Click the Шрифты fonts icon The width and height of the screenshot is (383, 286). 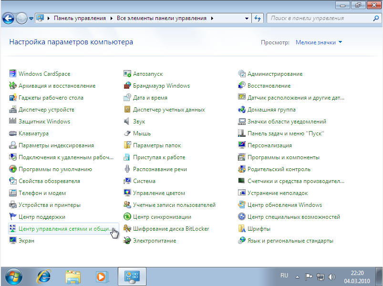tap(242, 229)
